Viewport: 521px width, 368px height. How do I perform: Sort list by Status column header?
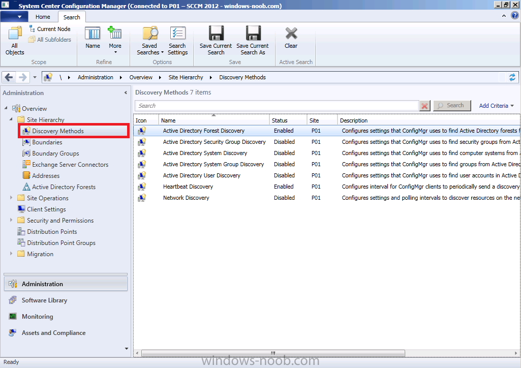(x=288, y=120)
